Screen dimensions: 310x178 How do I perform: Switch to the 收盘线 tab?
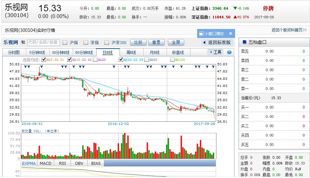pos(178,52)
